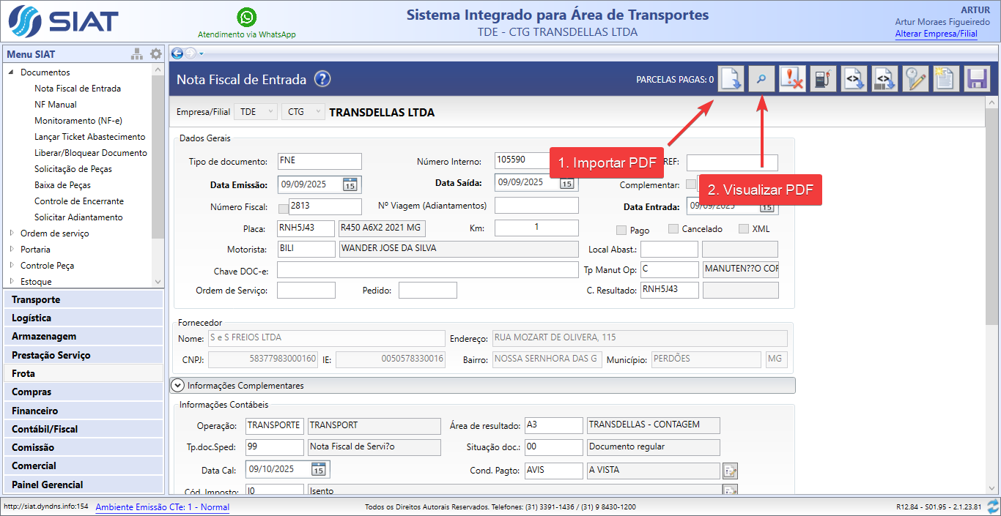This screenshot has width=1001, height=516.
Task: Open the Financeiro menu section
Action: pyautogui.click(x=34, y=411)
